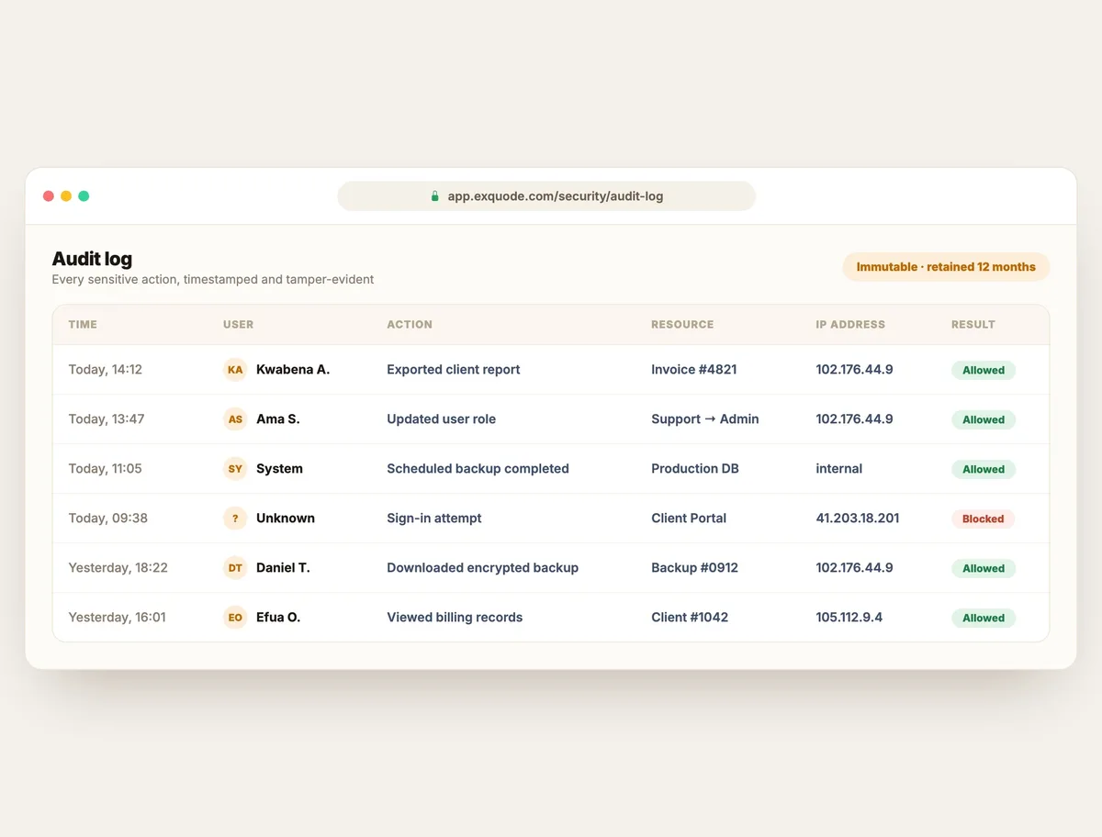Click the yellow window minimize dot
The width and height of the screenshot is (1102, 837).
click(66, 196)
